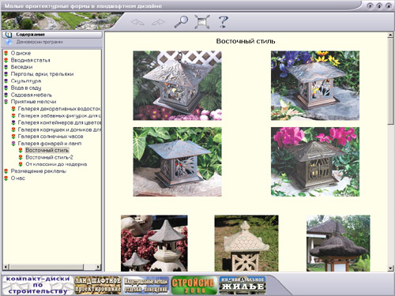Click the Индивидуальное жилье banner
Screen dimensions: 395x296
point(243,285)
